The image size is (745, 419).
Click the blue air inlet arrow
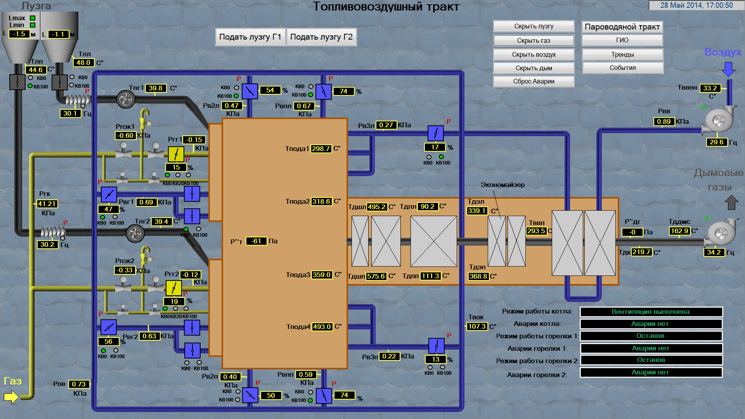click(728, 69)
